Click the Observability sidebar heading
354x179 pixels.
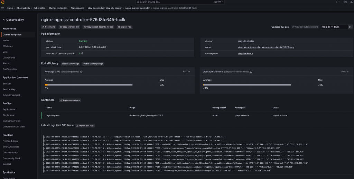coord(15,20)
